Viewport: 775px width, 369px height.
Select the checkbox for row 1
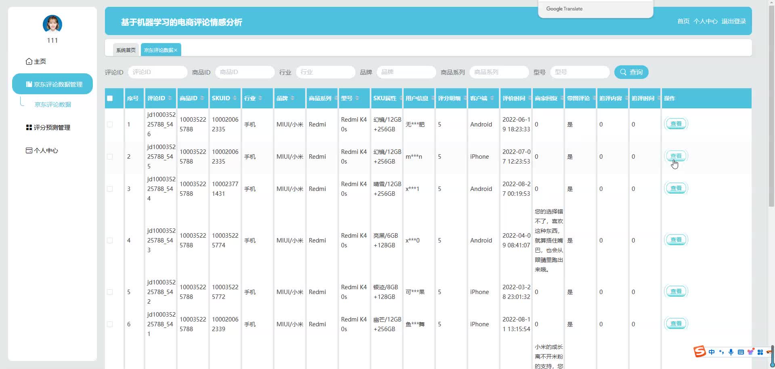point(110,124)
